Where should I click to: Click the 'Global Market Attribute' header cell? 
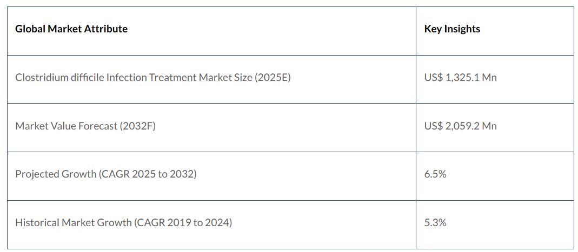click(x=71, y=29)
